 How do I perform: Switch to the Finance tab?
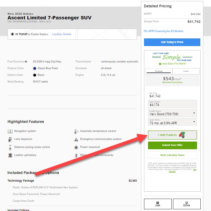(159, 71)
